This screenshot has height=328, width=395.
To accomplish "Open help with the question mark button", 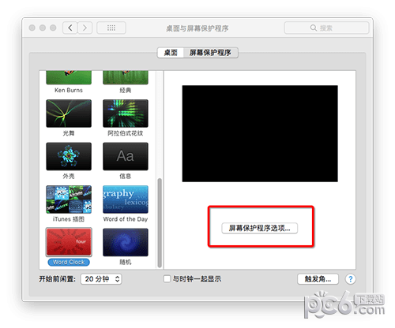I will coord(351,279).
